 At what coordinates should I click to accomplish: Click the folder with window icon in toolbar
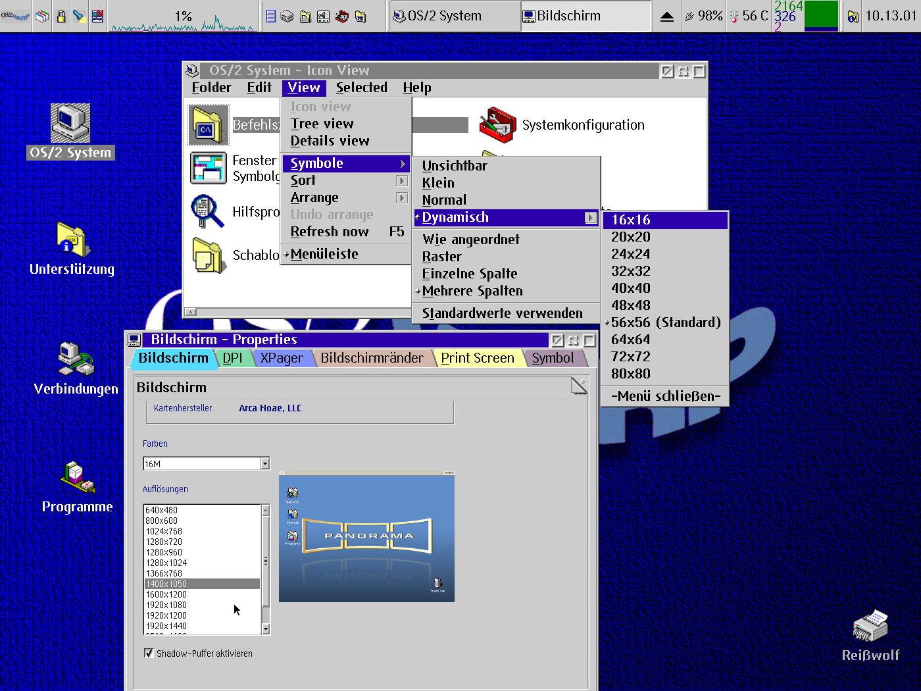point(361,16)
